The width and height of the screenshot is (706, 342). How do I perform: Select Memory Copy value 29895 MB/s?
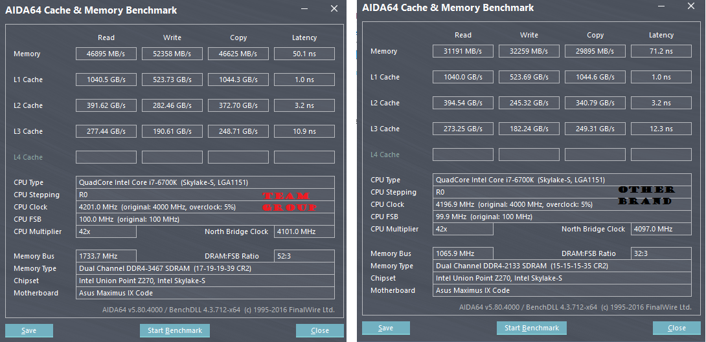click(x=595, y=51)
